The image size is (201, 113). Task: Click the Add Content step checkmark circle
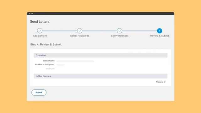coord(40,31)
